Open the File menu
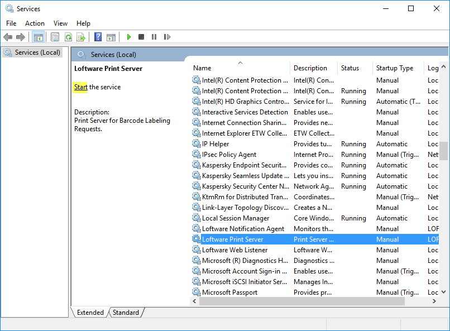This screenshot has width=450, height=331. click(11, 23)
